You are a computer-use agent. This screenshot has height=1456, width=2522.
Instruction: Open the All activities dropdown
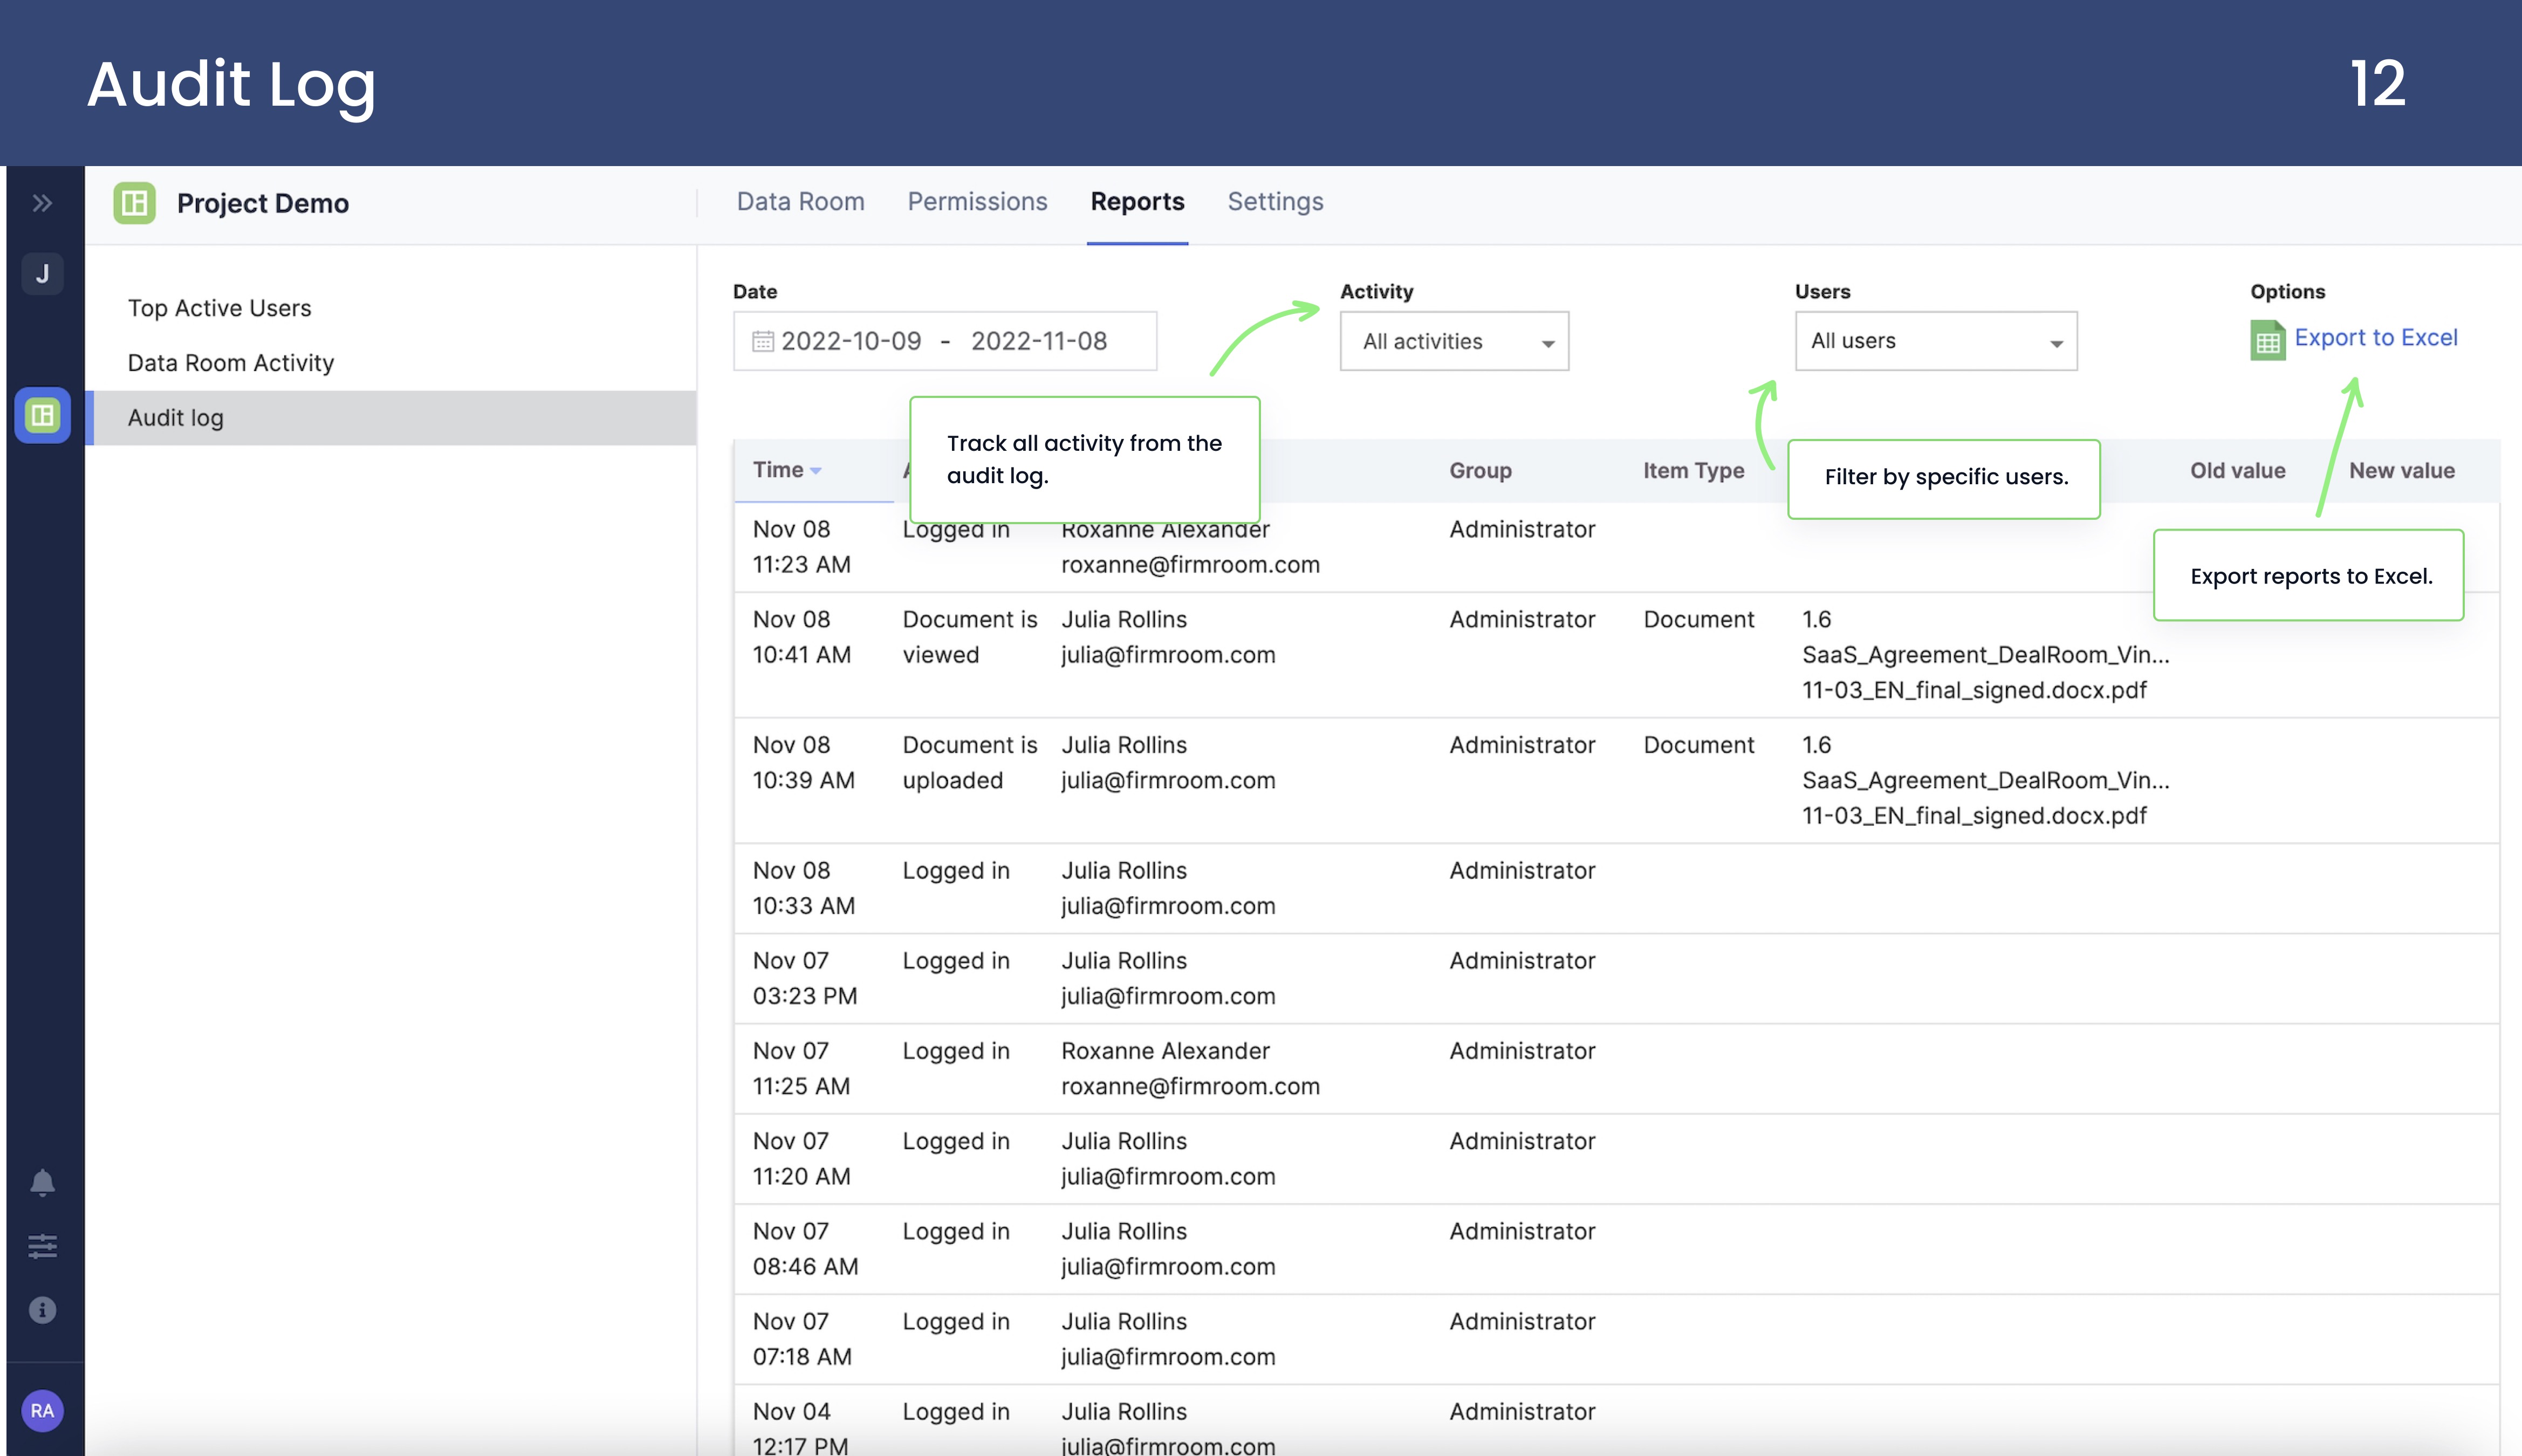tap(1454, 341)
